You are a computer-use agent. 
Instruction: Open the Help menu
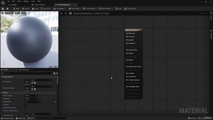click(x=39, y=1)
